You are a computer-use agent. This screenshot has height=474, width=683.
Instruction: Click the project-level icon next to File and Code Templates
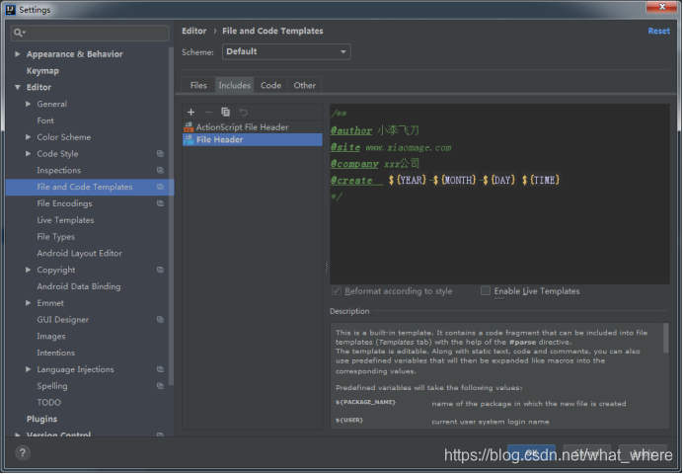[x=160, y=187]
